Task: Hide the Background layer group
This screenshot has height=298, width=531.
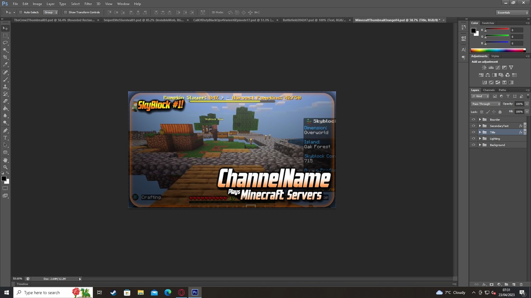Action: coord(473,145)
